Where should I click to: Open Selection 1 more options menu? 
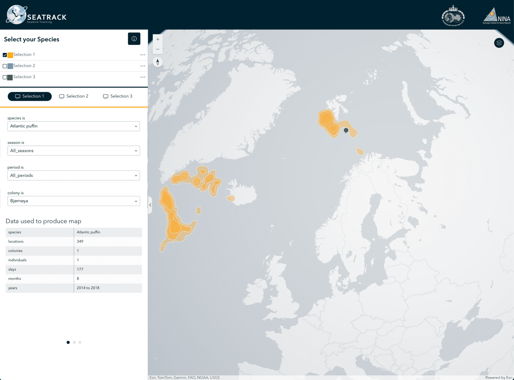[x=143, y=55]
